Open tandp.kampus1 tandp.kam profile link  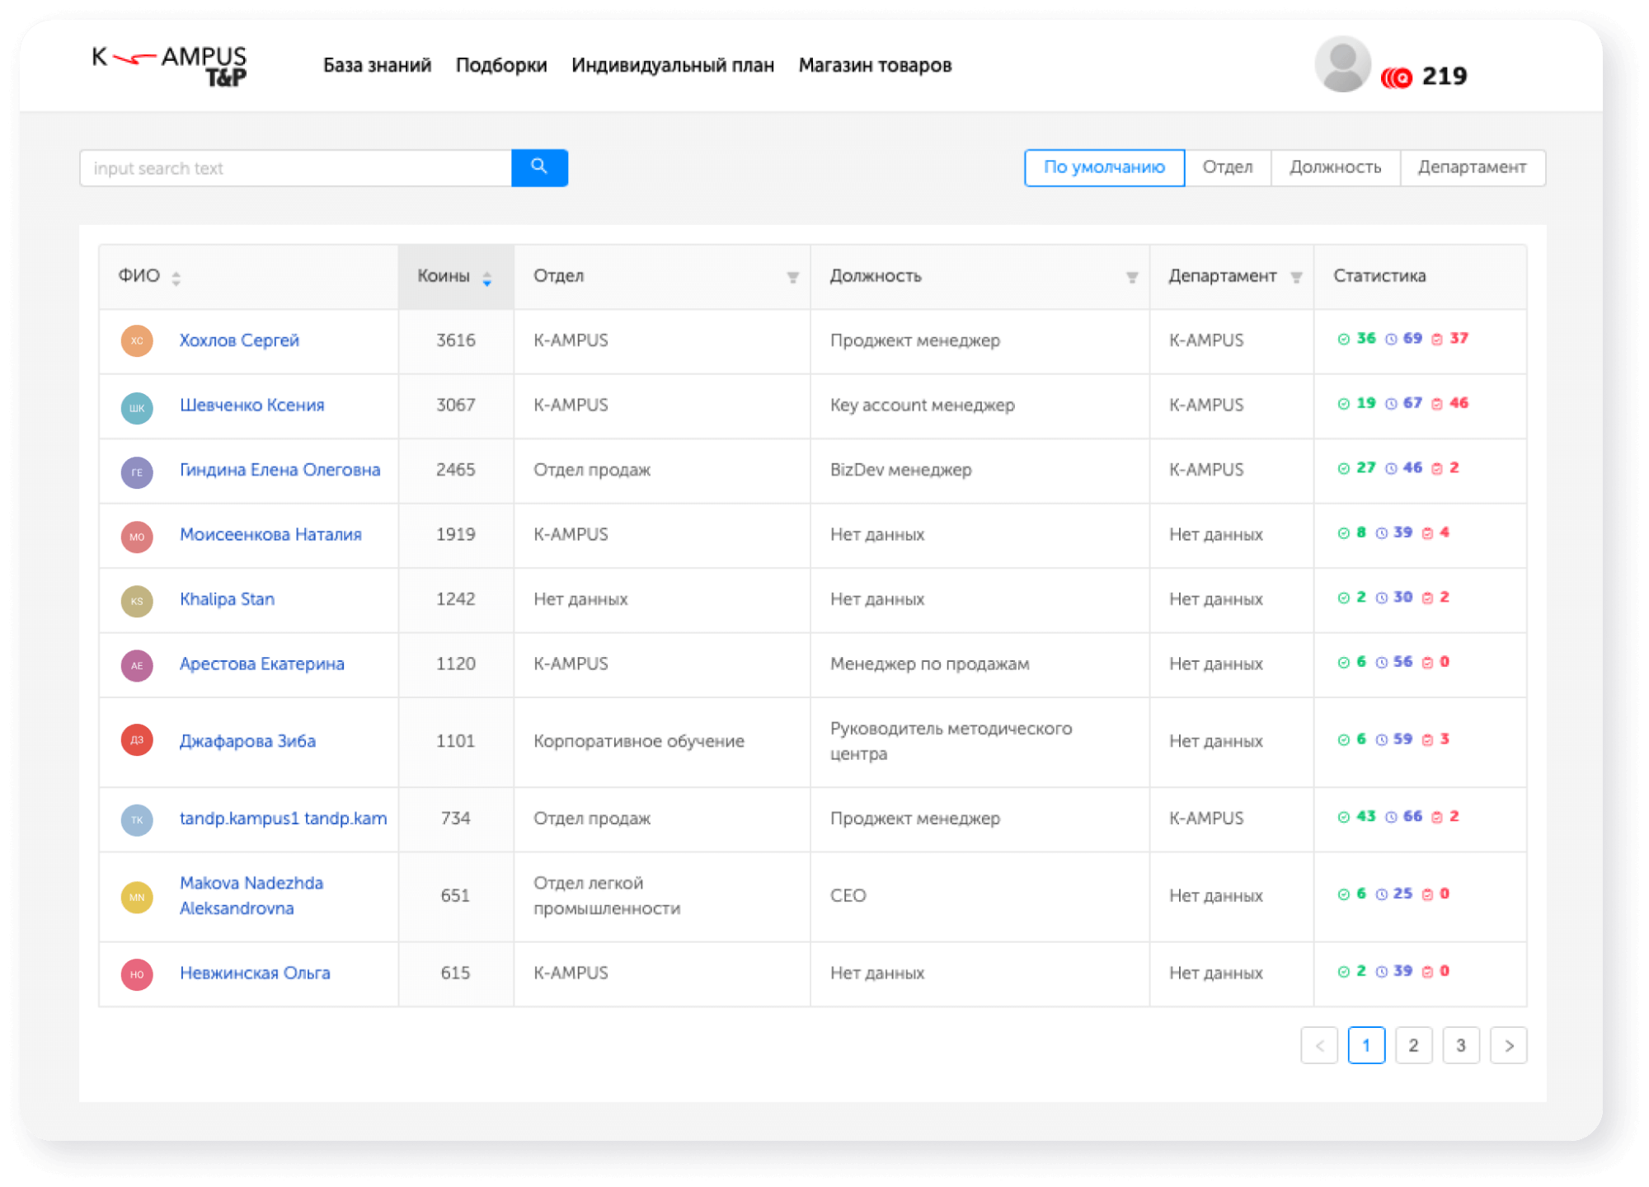click(284, 818)
